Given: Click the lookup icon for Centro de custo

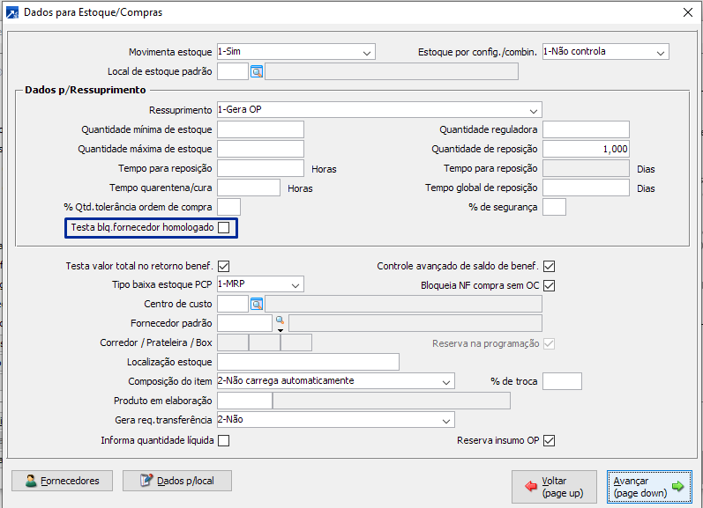Looking at the screenshot, I should (x=257, y=305).
